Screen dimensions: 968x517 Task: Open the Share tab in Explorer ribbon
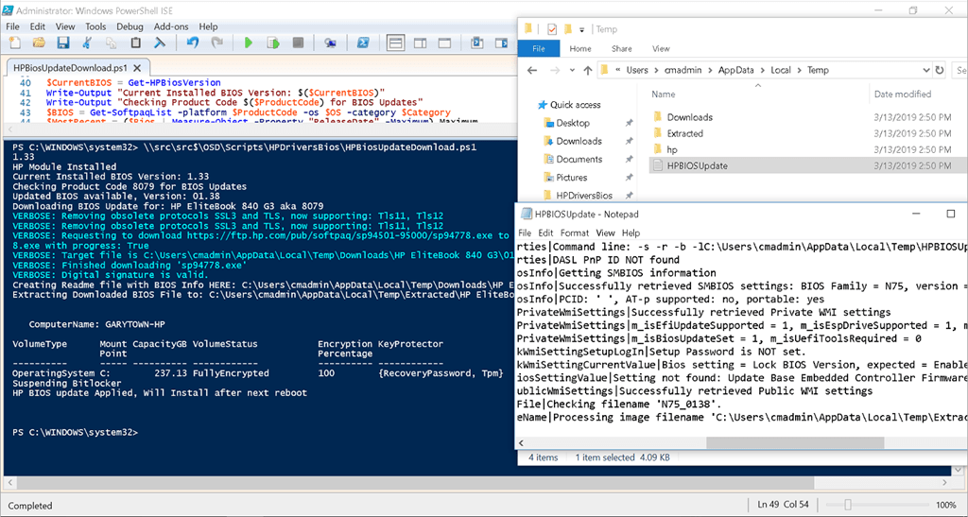[621, 49]
